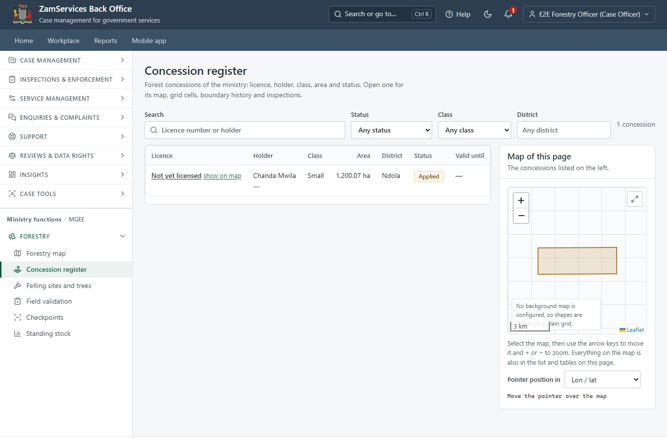Zoom in the map with plus button
The image size is (667, 440).
(521, 200)
